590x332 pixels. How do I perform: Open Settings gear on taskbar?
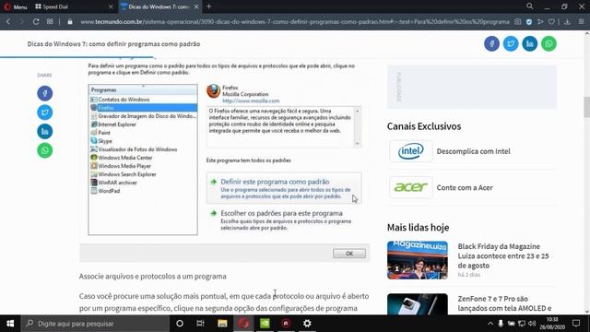point(307,324)
